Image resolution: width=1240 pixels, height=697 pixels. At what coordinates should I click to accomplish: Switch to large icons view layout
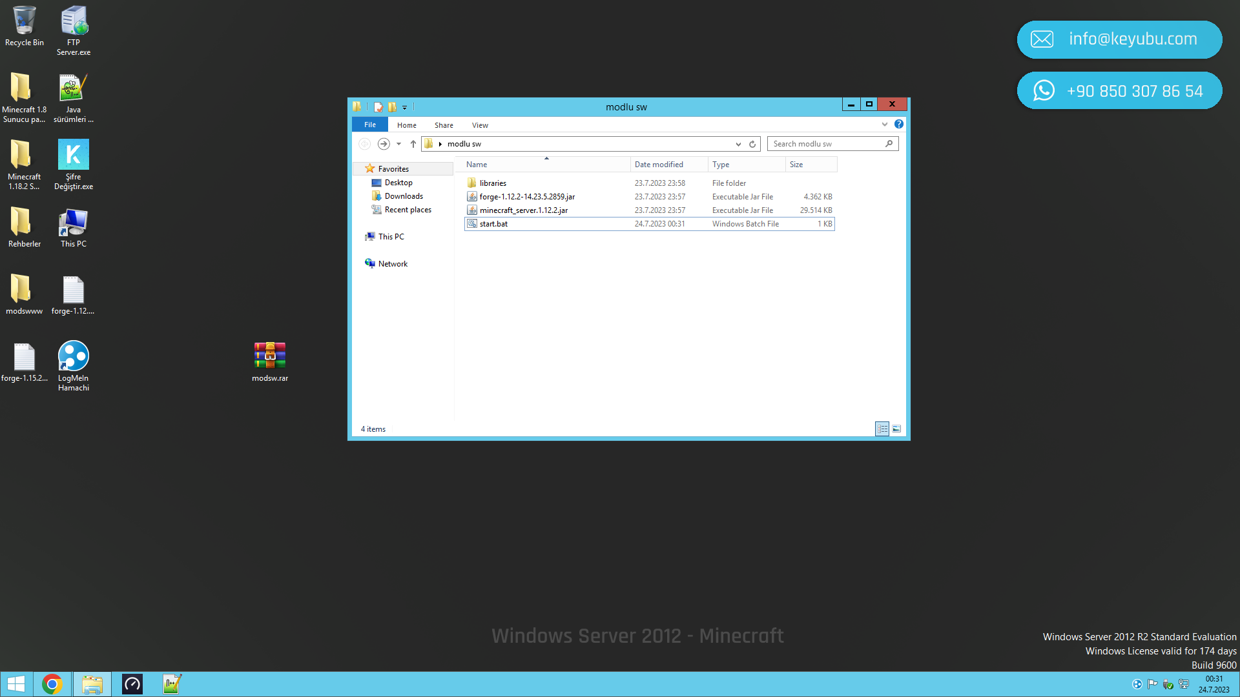click(896, 429)
